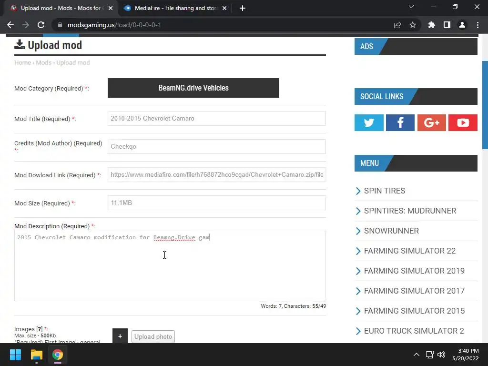Close the Upload mod tab
Screen dimensions: 488x366
point(111,8)
